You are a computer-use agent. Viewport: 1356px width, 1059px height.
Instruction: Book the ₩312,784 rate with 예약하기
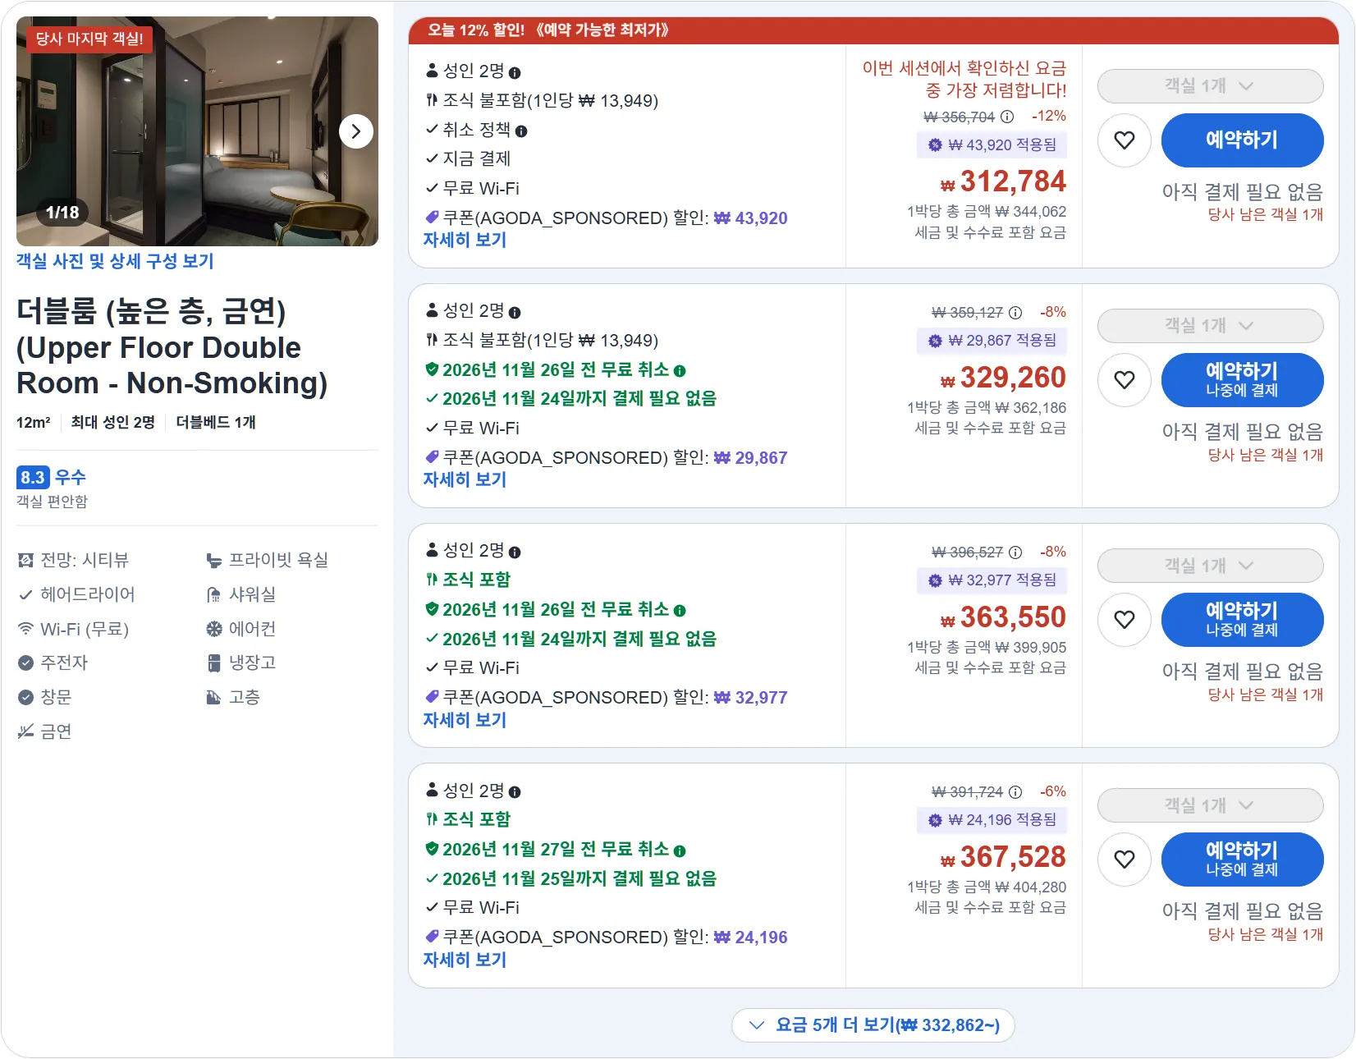1242,140
